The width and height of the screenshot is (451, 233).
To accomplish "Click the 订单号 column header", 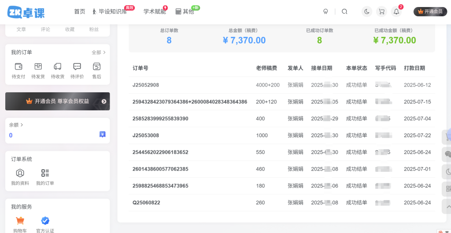I will coord(140,68).
